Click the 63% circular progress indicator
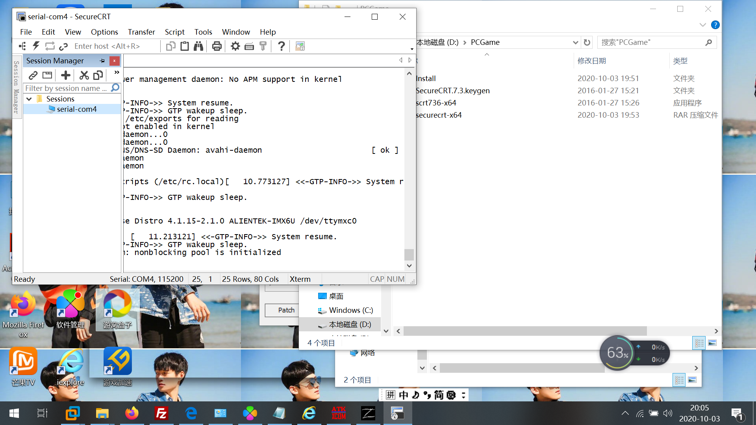 (617, 352)
